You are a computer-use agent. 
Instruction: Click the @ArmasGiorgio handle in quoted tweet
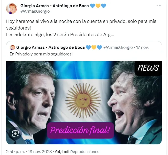pyautogui.click(x=118, y=47)
